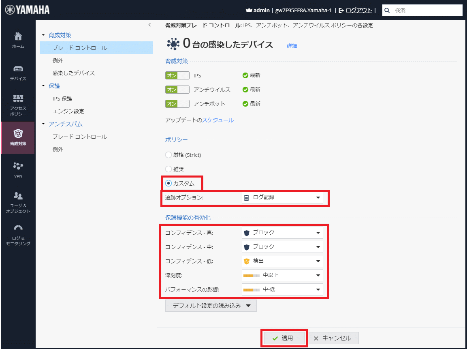Click the Threat Prevention shield icon
Viewport: 467px width, 349px height.
coord(18,134)
